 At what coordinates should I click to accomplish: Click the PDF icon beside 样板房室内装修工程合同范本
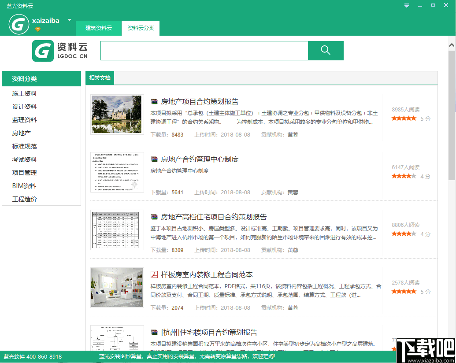154,274
